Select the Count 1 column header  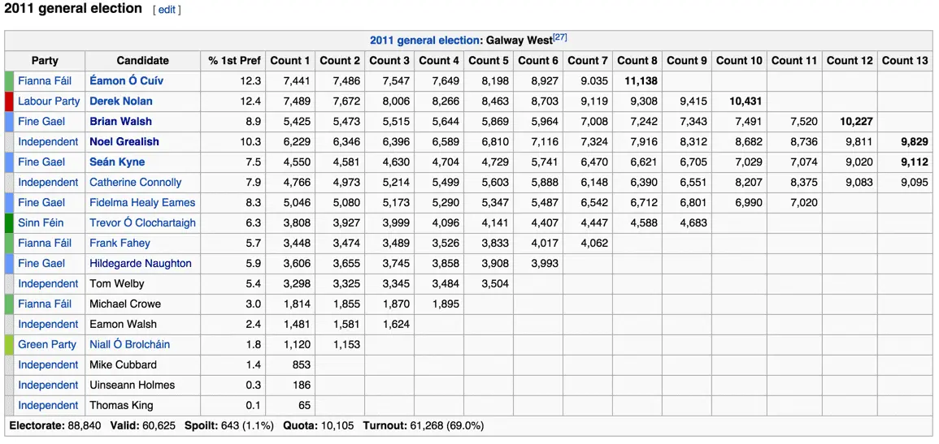[x=290, y=60]
